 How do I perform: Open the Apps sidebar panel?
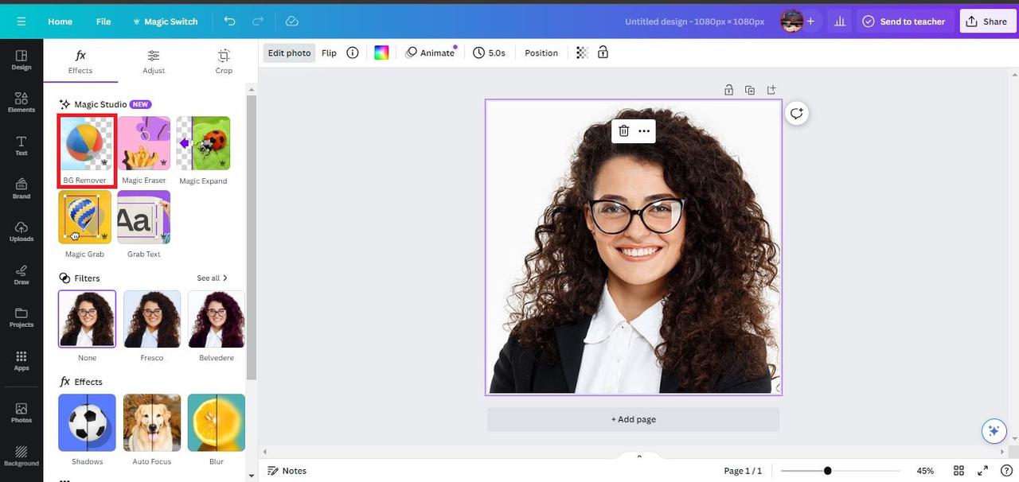21,361
